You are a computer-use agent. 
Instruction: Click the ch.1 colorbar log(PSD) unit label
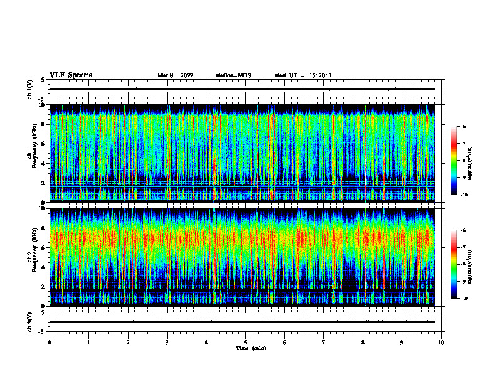[470, 164]
